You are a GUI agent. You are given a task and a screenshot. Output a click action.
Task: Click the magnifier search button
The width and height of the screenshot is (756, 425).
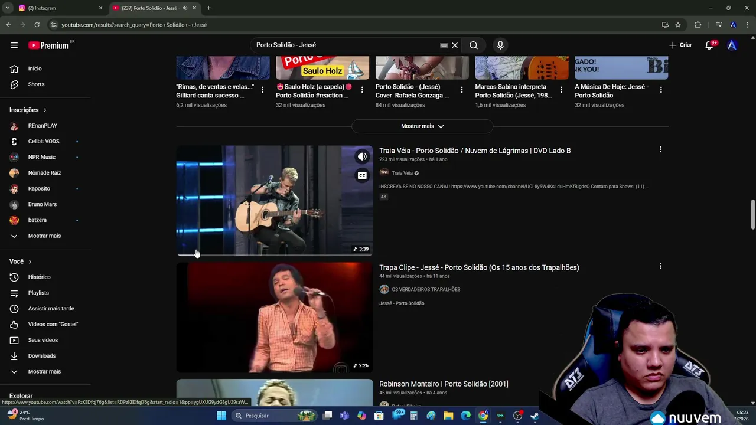[x=474, y=45]
